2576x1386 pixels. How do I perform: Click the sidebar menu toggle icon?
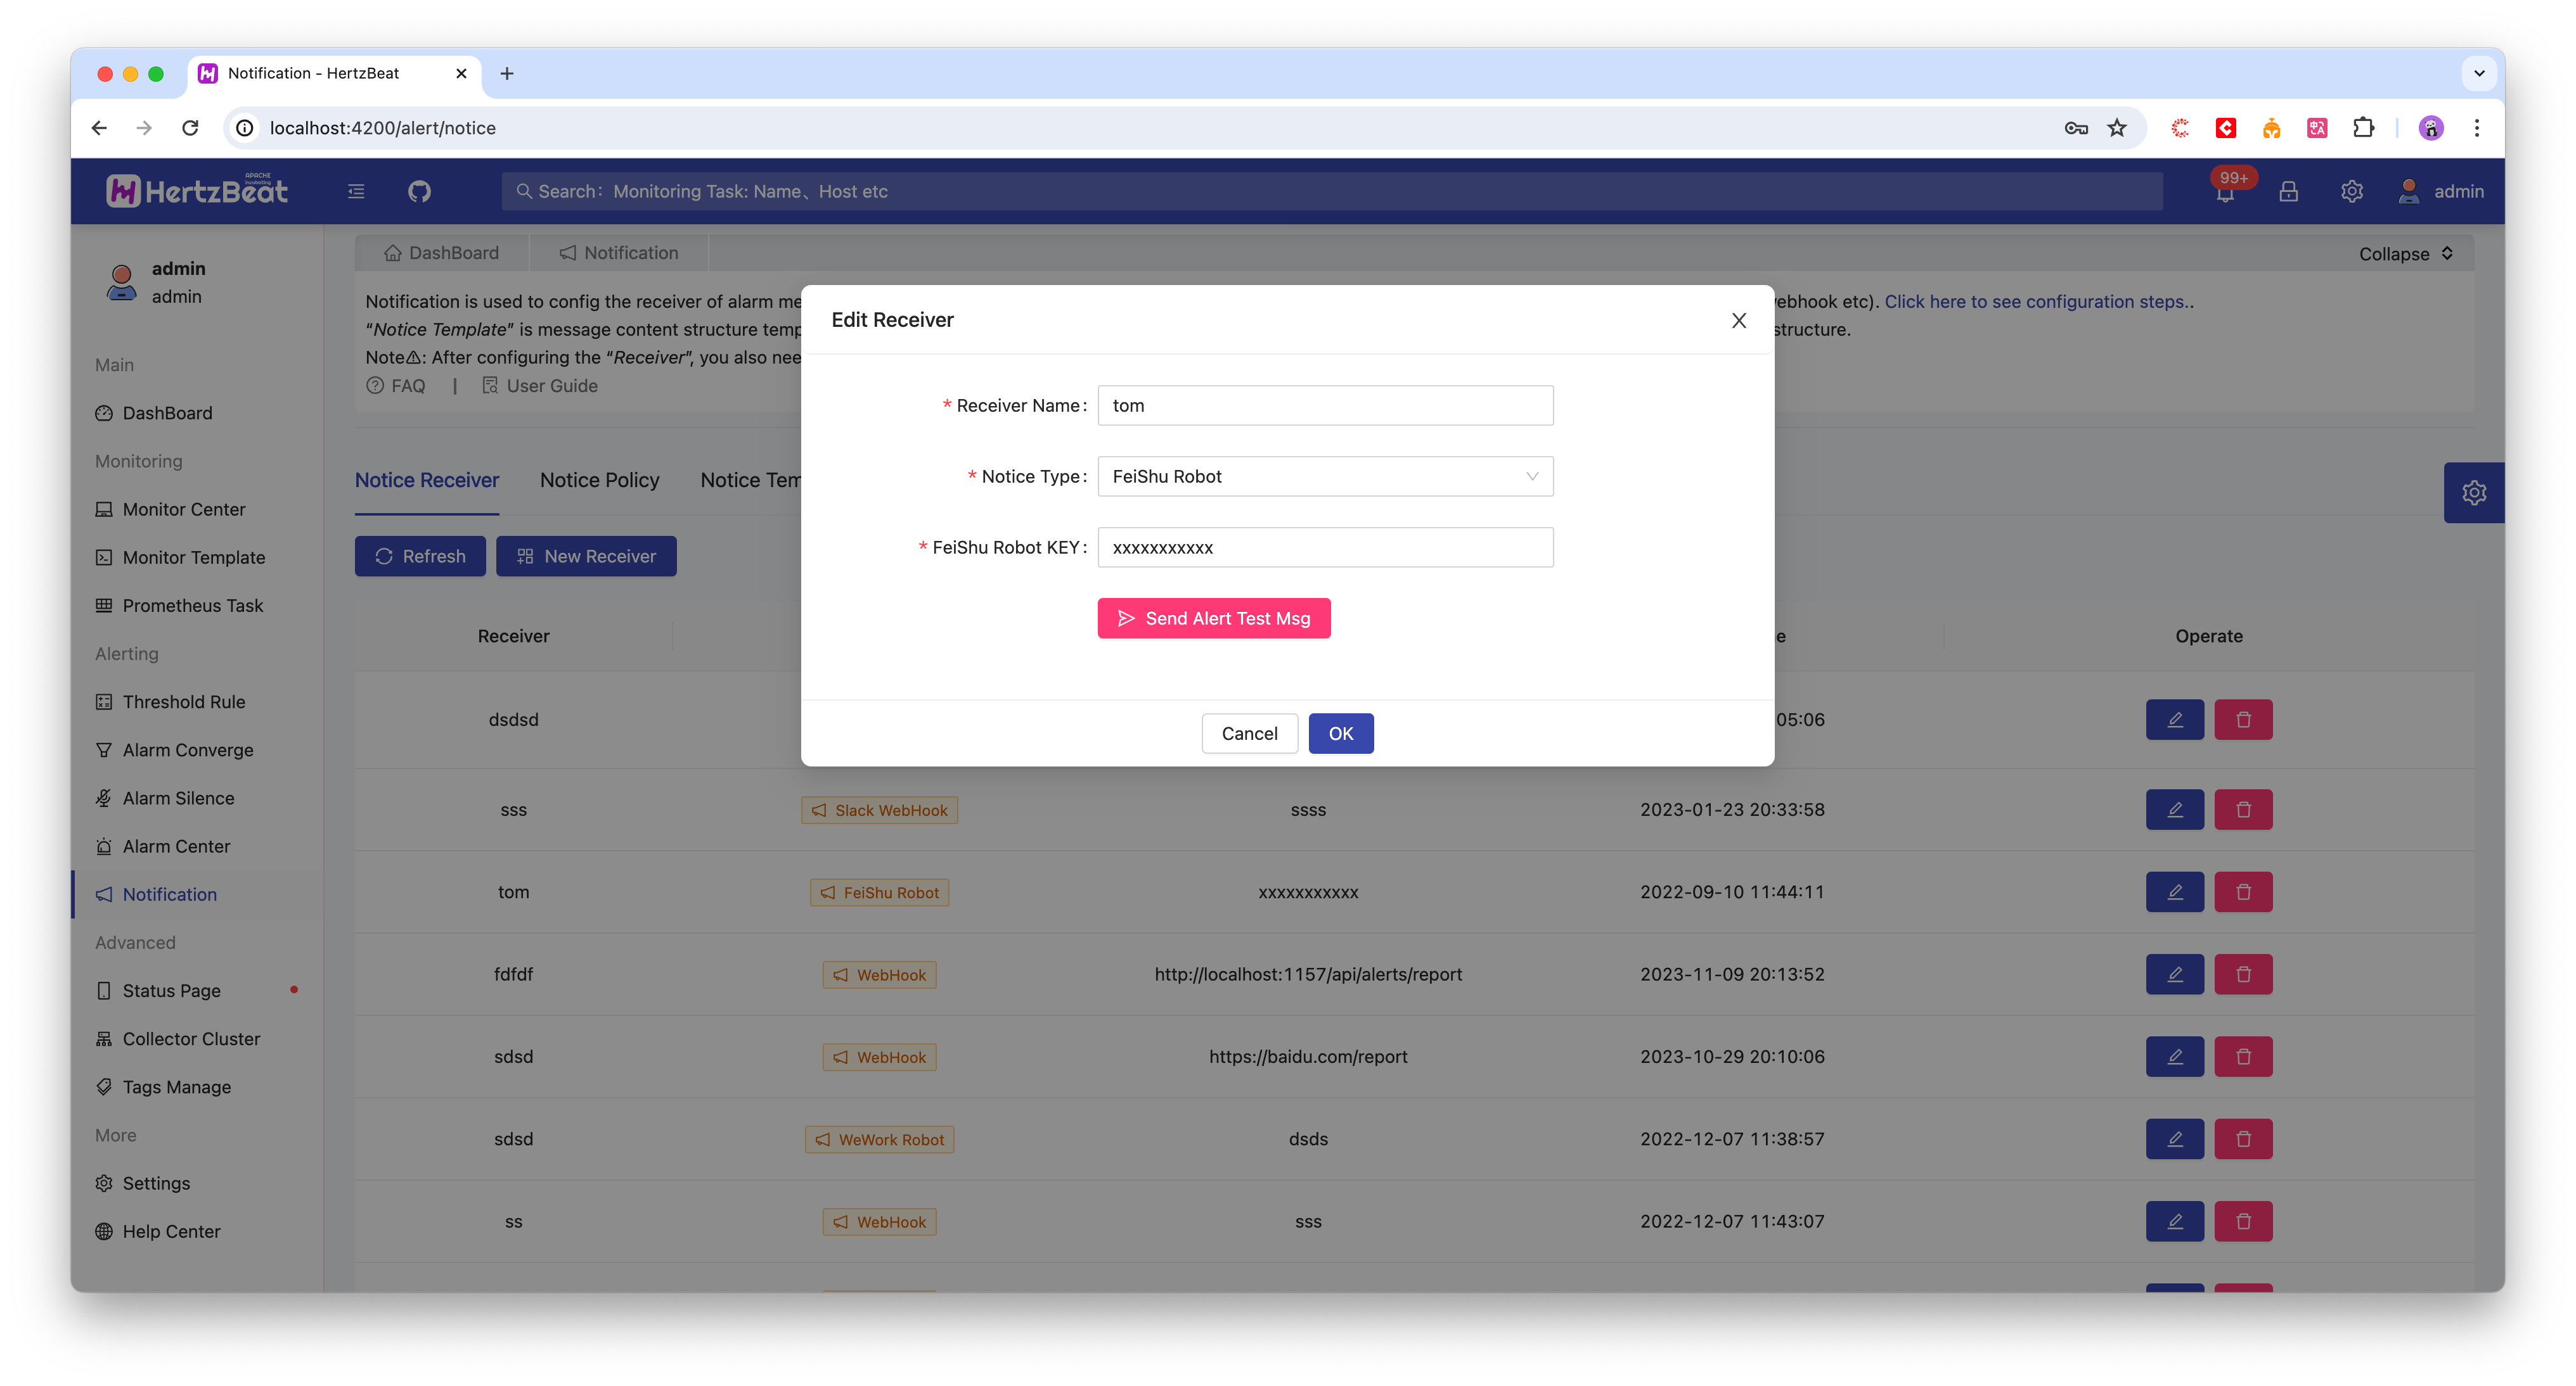[x=355, y=189]
